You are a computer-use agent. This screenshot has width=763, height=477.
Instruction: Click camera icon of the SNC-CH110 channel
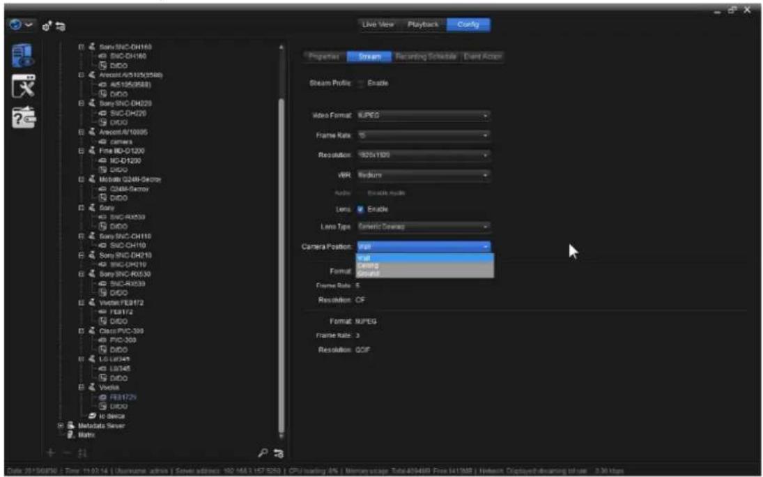pyautogui.click(x=102, y=245)
